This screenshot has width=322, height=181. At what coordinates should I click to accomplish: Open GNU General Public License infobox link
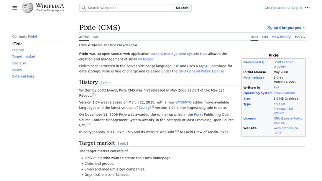click(288, 120)
